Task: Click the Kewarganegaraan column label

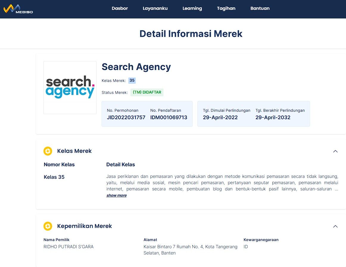Action: point(261,240)
